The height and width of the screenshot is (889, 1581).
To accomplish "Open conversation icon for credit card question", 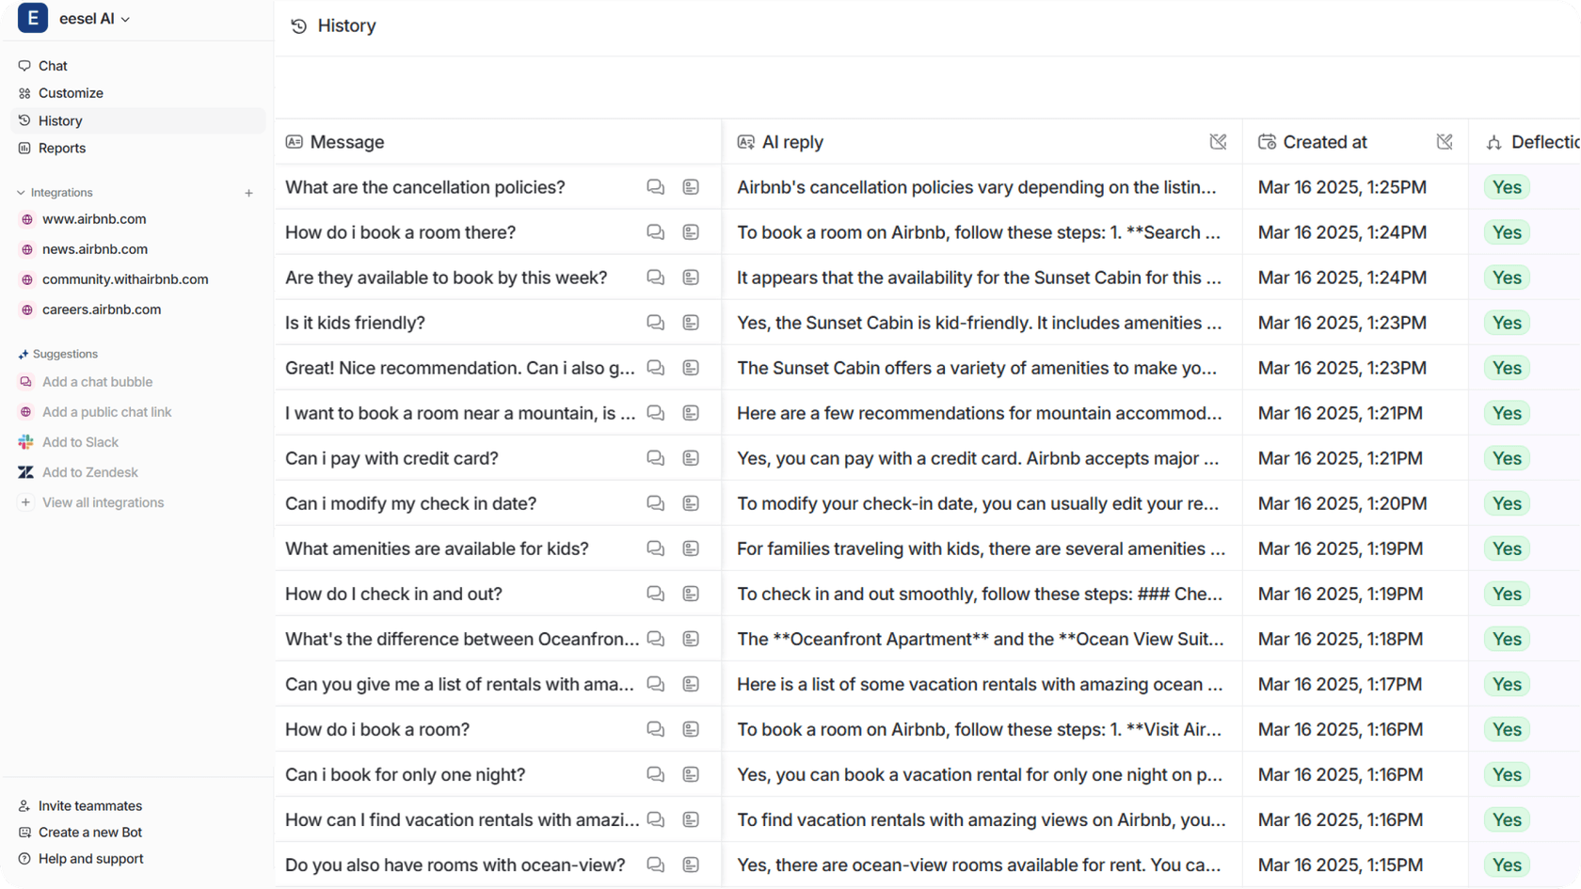I will coord(655,458).
